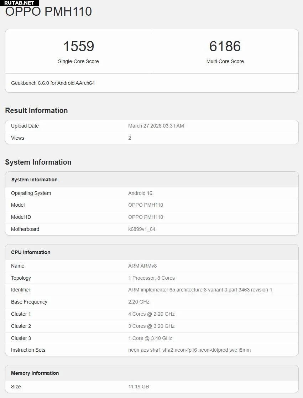Image resolution: width=303 pixels, height=398 pixels.
Task: Click the ARM implementer identifier value
Action: [200, 290]
